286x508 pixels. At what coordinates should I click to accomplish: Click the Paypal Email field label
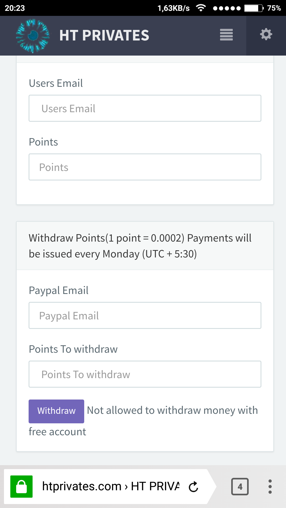59,291
